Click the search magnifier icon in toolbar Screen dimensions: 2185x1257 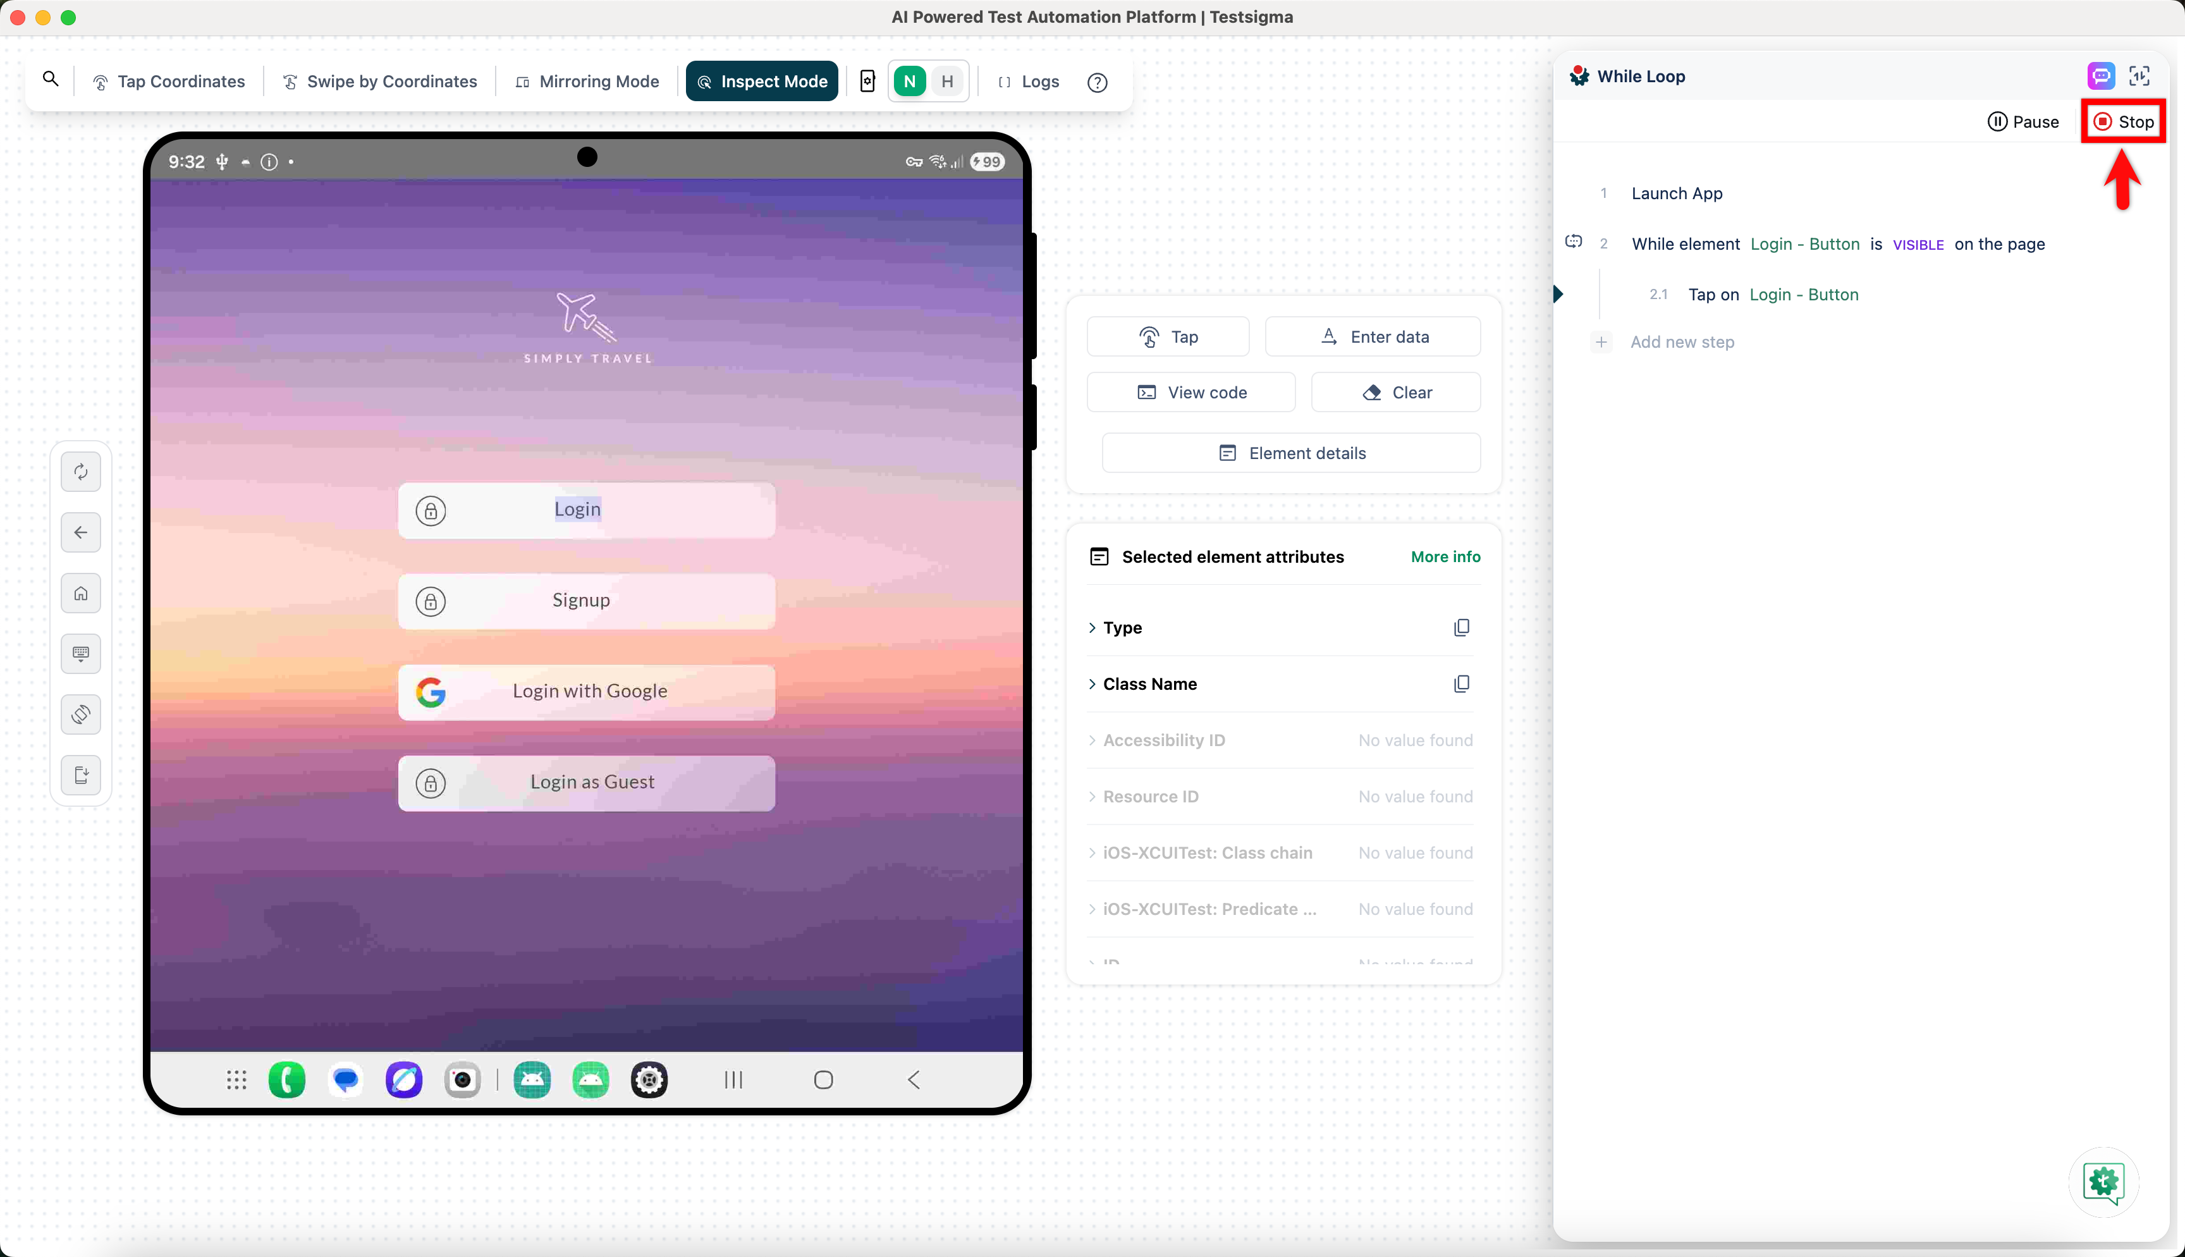click(51, 80)
